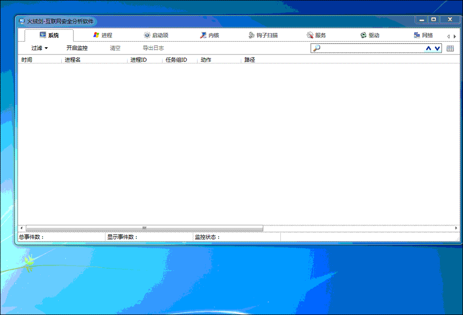Open the 网络 tab
This screenshot has height=315, width=463.
tap(423, 35)
